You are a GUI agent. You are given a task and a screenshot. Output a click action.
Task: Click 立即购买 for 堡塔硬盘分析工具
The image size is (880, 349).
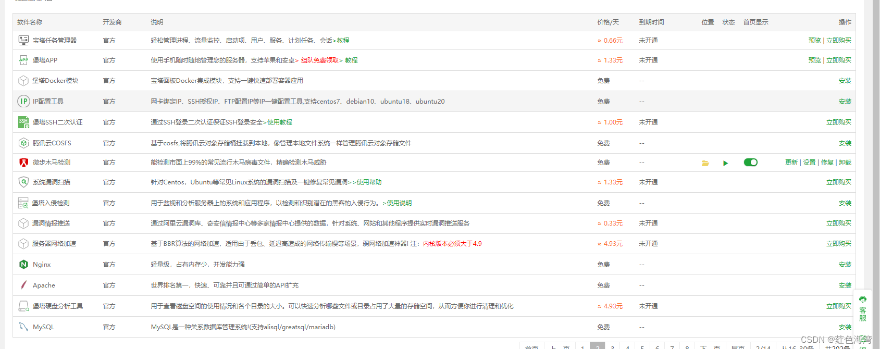click(839, 306)
